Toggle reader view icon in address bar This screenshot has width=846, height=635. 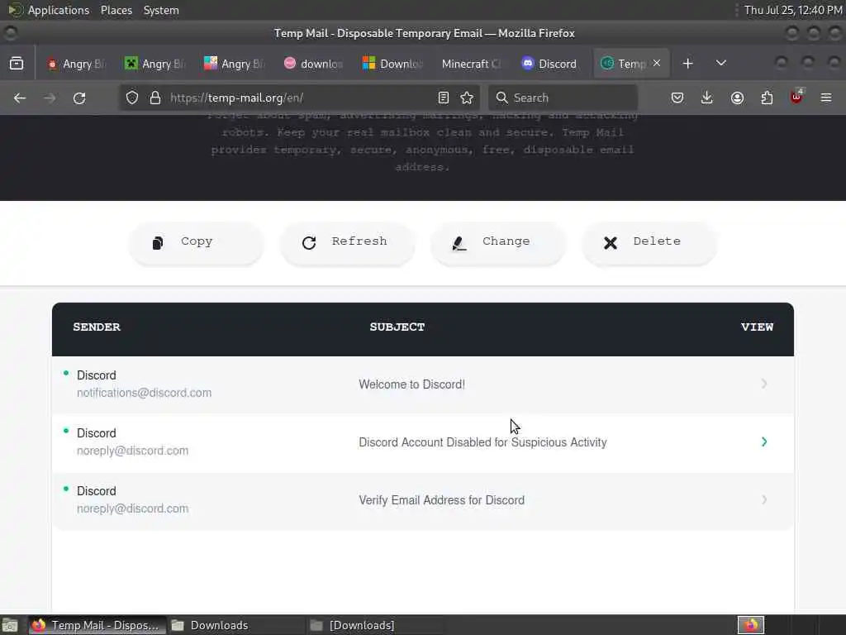(x=444, y=98)
